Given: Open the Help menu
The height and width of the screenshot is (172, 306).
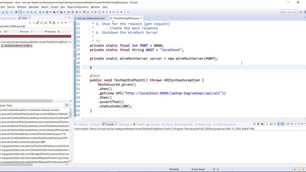Looking at the screenshot, I should tap(105, 7).
